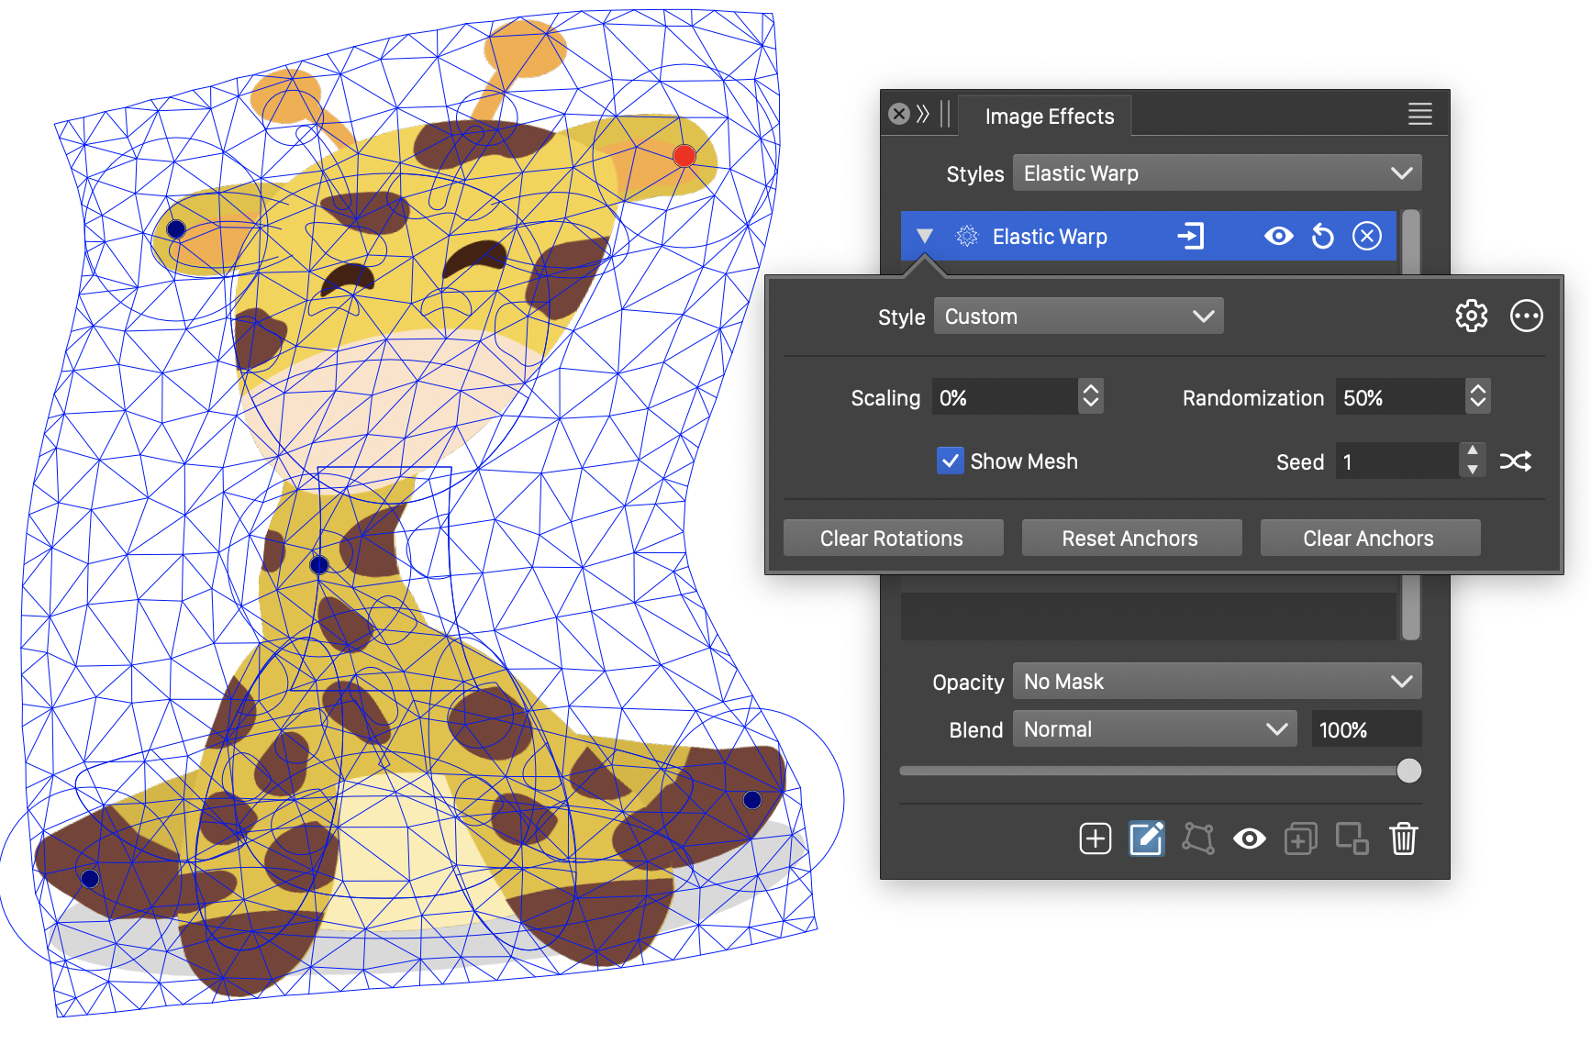Click the ellipsis more options icon
Viewport: 1591px width, 1044px height.
(x=1526, y=317)
